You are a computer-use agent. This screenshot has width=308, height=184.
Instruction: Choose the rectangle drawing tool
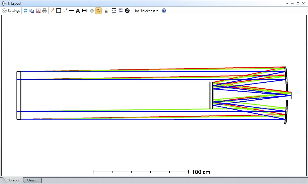point(59,11)
